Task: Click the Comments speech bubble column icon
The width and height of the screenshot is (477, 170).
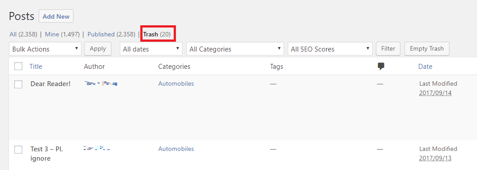Action: [x=380, y=67]
